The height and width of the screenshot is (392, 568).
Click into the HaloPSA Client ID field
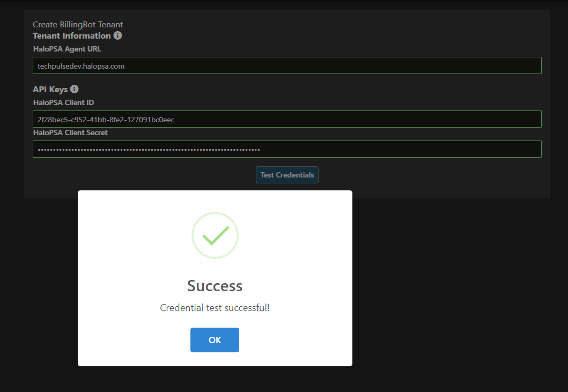point(287,119)
